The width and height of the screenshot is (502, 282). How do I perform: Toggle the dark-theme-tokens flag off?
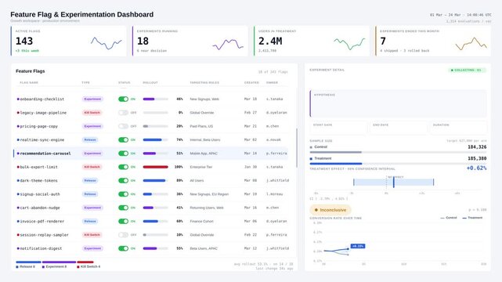tap(123, 180)
